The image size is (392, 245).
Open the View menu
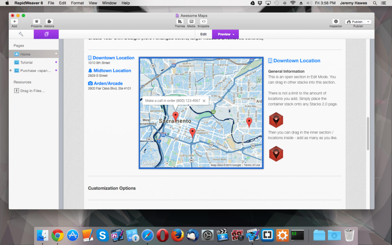pyautogui.click(x=93, y=3)
